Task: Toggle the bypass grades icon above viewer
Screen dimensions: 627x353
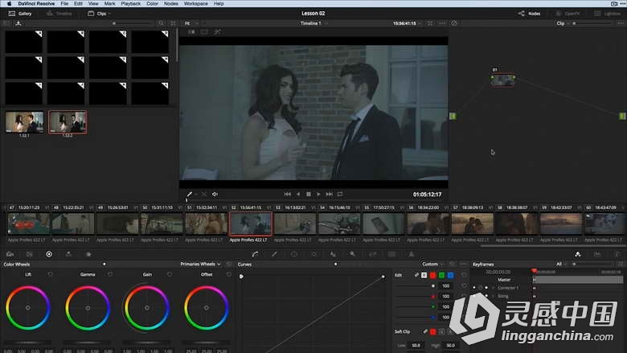Action: point(454,23)
